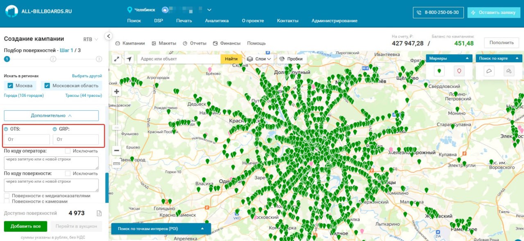
Task: Collapse the Поиск по карте panel
Action: pos(517,58)
